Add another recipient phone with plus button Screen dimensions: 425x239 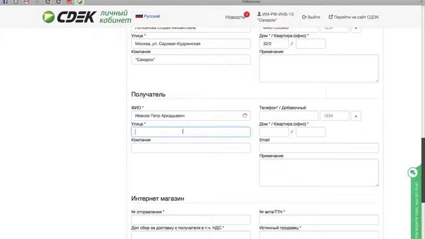356,116
